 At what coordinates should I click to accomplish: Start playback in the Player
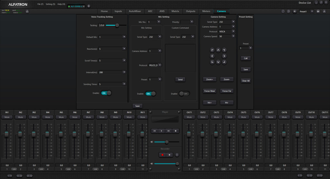(161, 131)
